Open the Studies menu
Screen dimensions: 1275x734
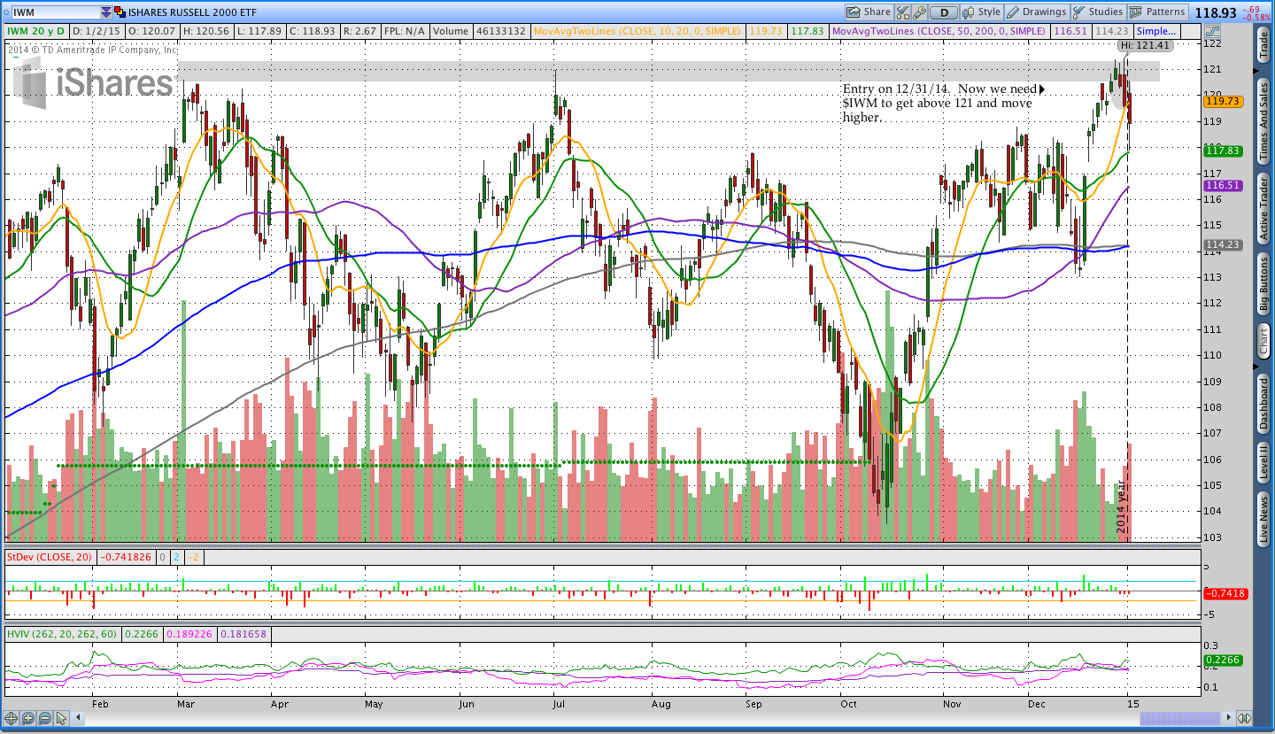[x=1098, y=12]
